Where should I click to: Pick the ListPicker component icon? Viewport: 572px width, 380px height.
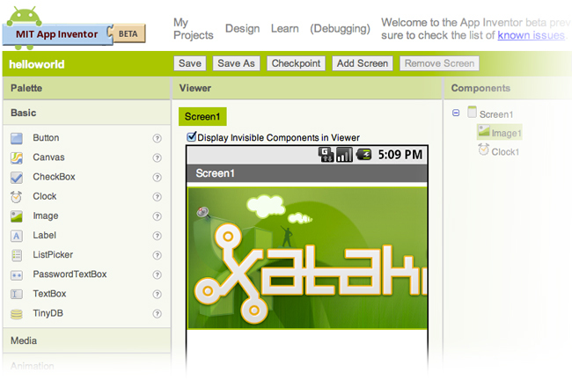17,255
